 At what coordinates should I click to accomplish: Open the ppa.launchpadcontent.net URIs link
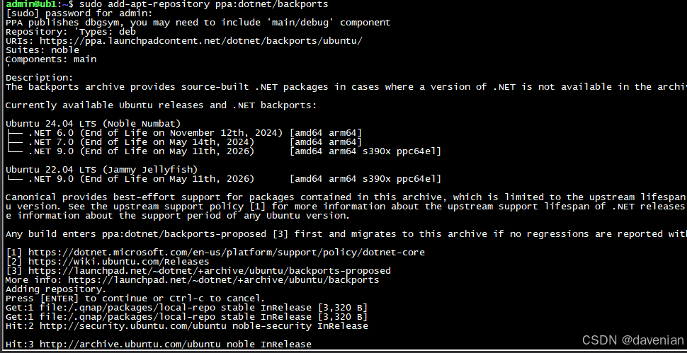[x=200, y=41]
